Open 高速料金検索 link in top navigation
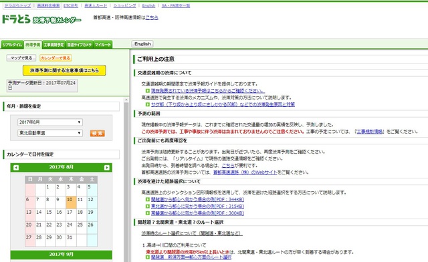The image size is (428, 262). [x=48, y=5]
